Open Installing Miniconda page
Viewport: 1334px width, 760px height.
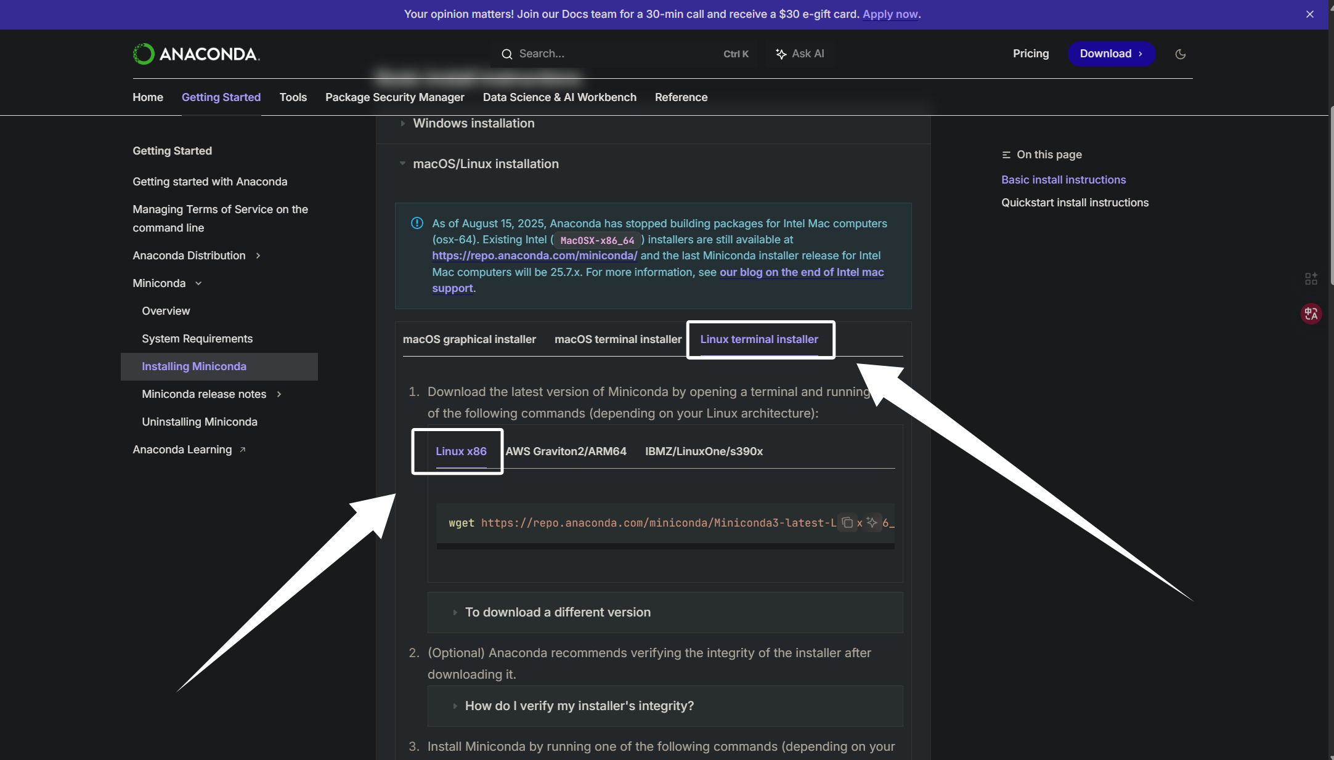[x=219, y=366]
